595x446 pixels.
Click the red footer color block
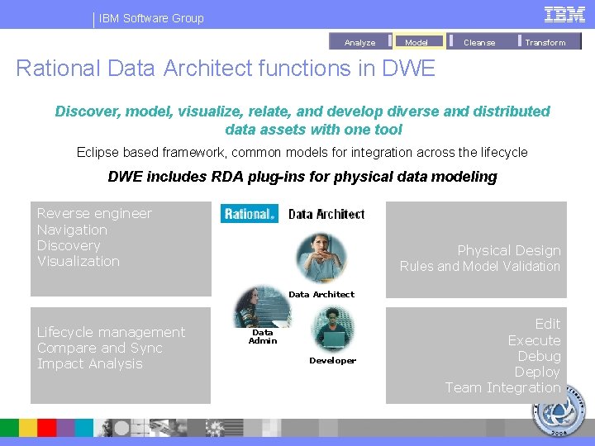click(46, 428)
